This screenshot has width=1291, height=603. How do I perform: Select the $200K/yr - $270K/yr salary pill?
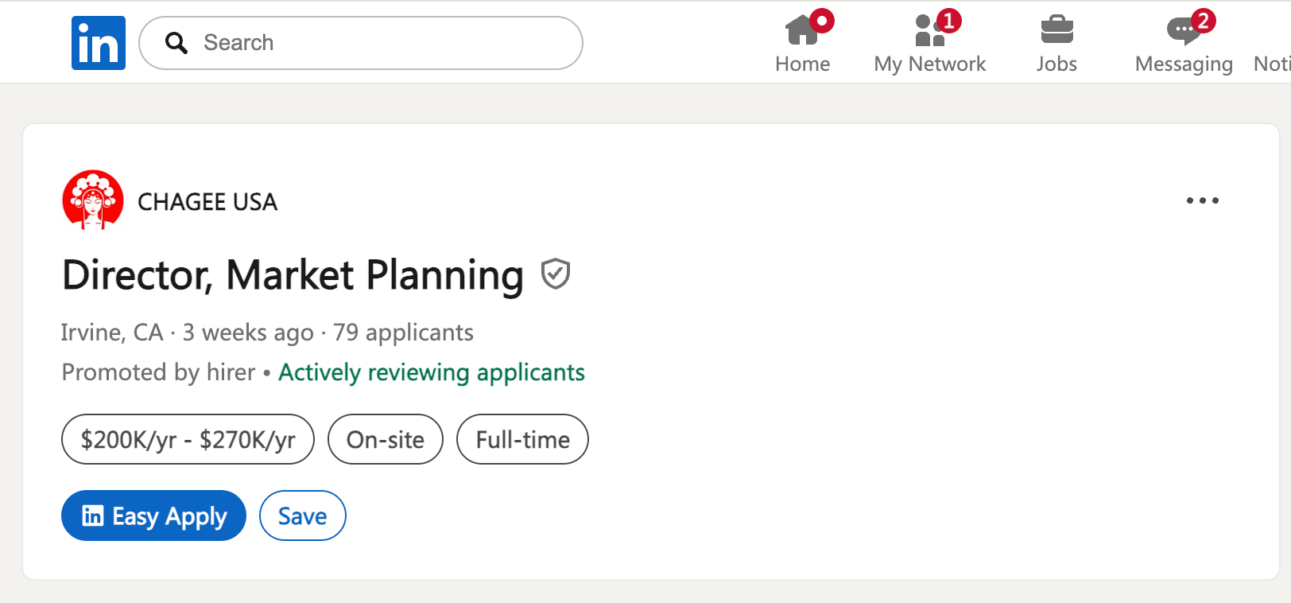click(188, 439)
